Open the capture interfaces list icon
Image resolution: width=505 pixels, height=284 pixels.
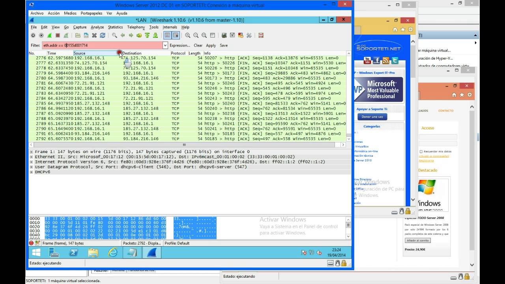pyautogui.click(x=33, y=35)
